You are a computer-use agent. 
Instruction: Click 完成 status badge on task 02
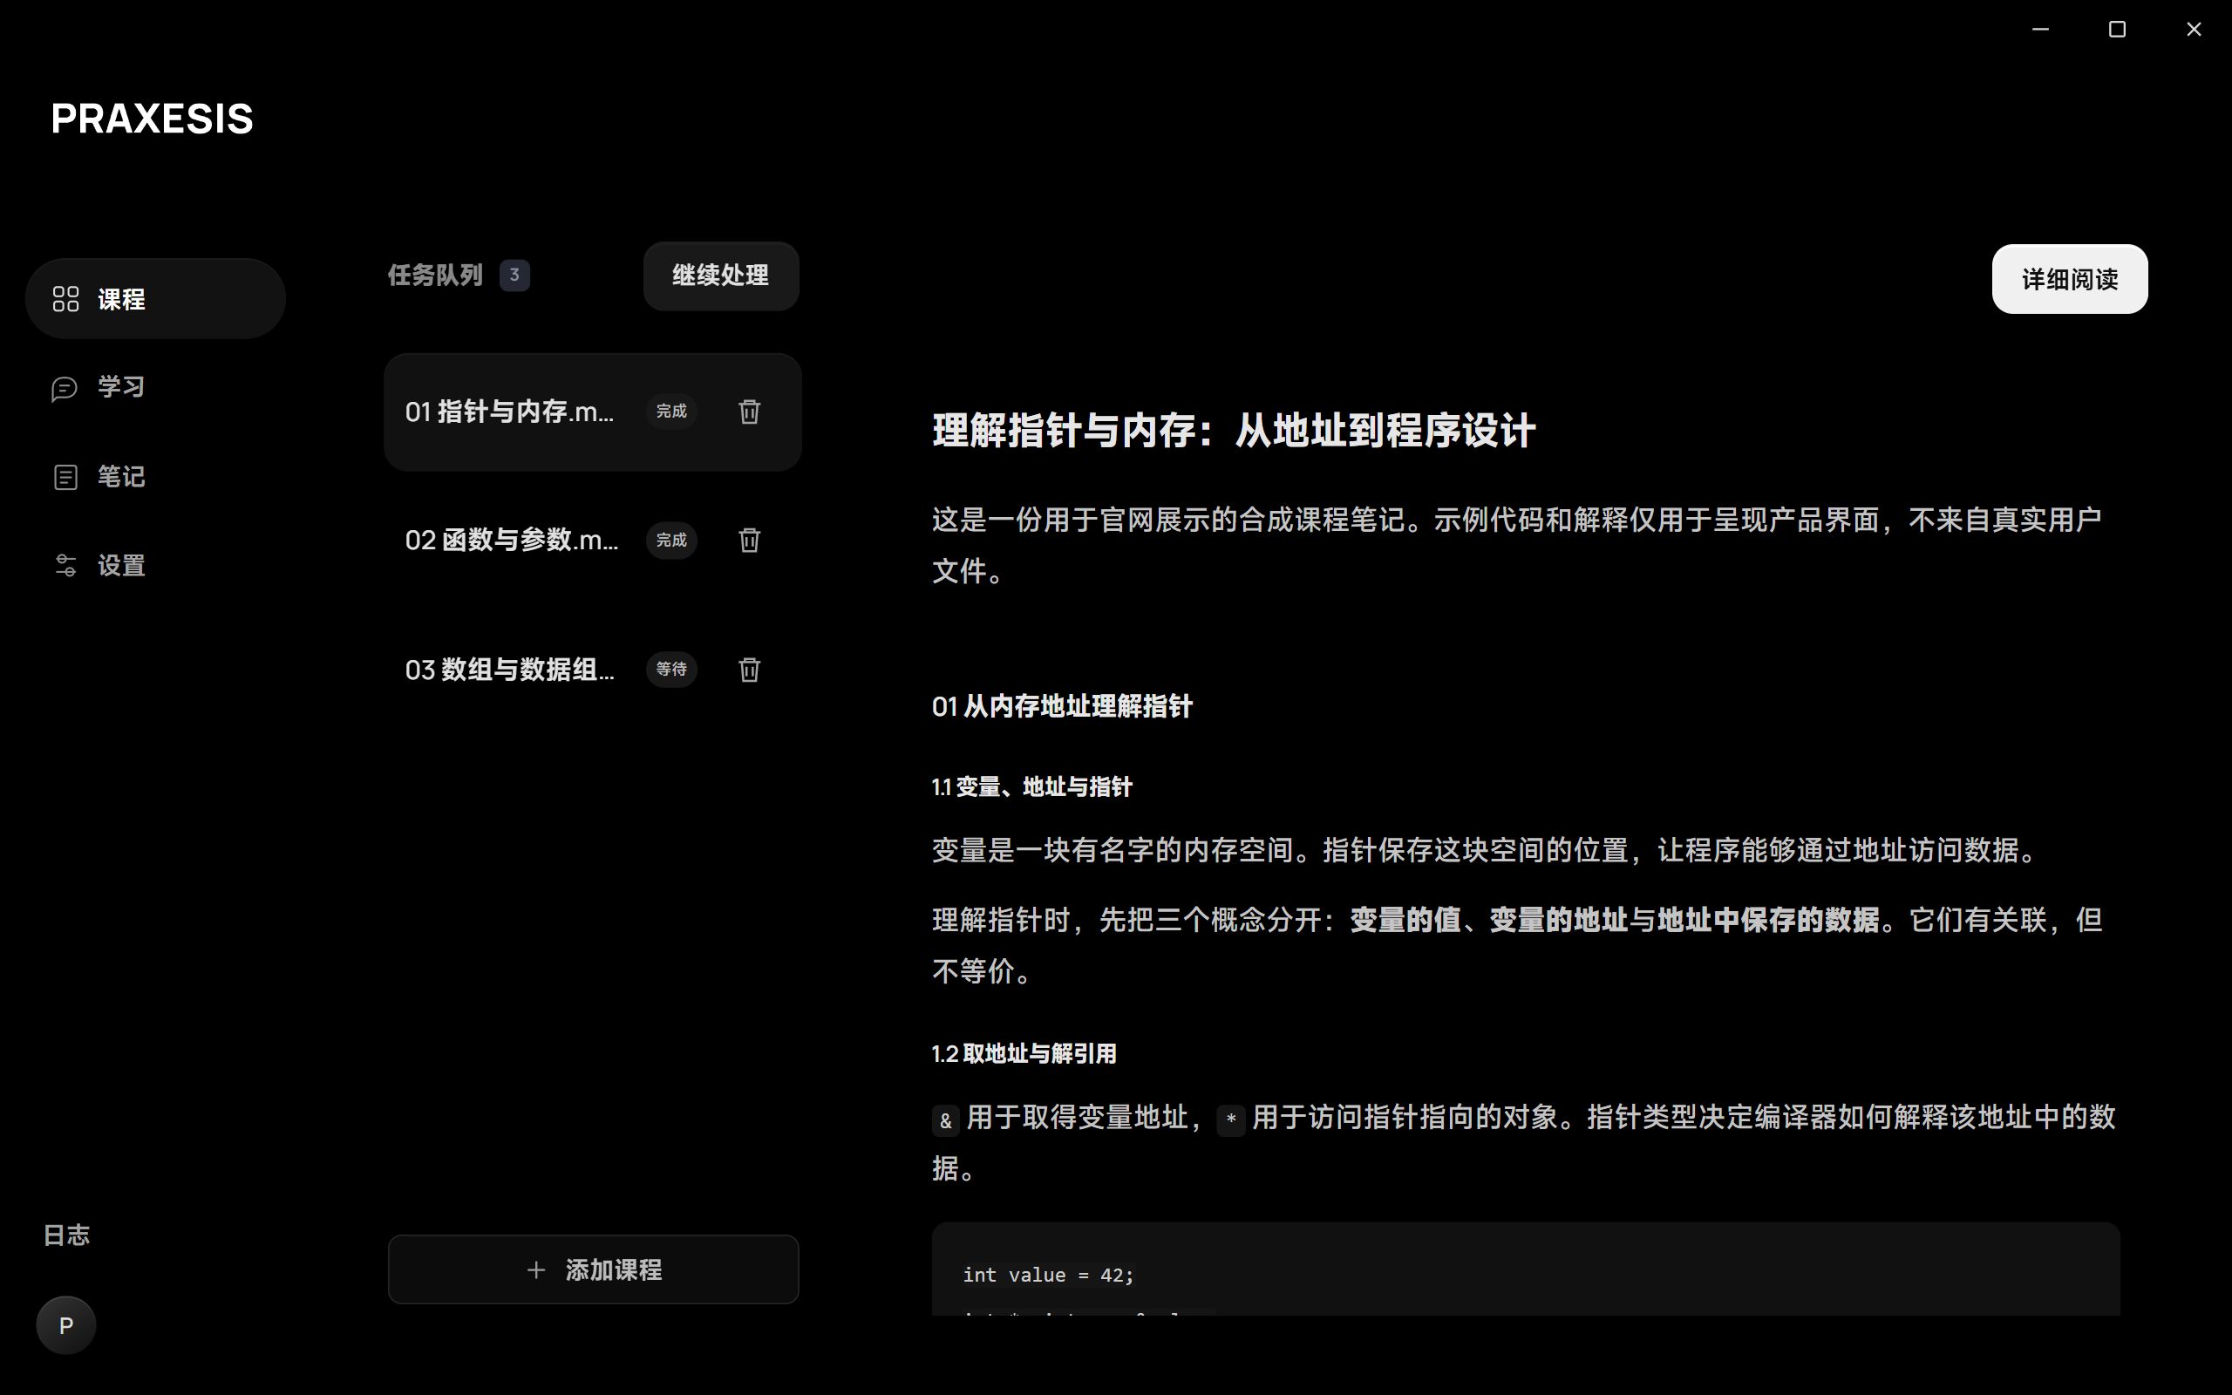[x=671, y=540]
